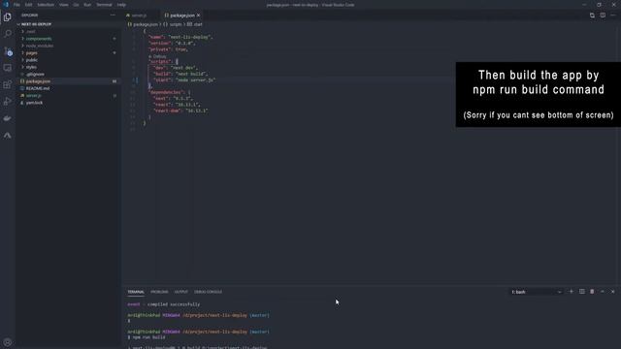Viewport: 621px width, 349px height.
Task: Switch to the OUTPUT panel tab
Action: [181, 292]
